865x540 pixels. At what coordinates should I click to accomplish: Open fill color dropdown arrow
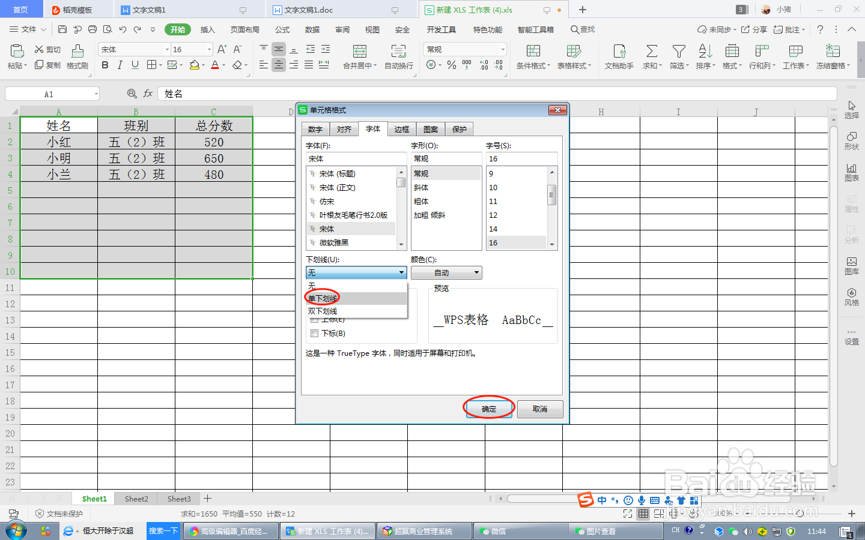click(204, 65)
